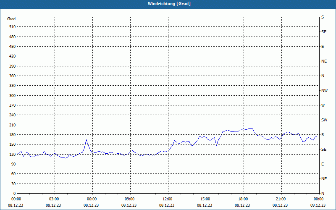Pick the "09:00" time label
The height and width of the screenshot is (210, 336).
point(131,199)
